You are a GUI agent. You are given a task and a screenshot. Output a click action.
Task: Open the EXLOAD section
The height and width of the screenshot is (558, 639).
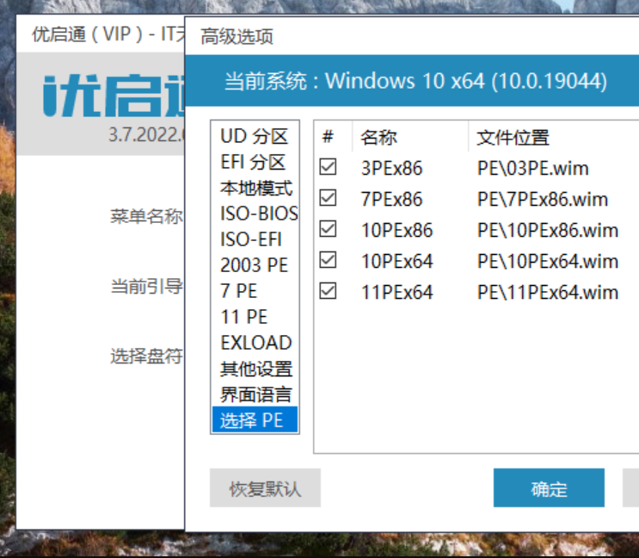tap(255, 343)
